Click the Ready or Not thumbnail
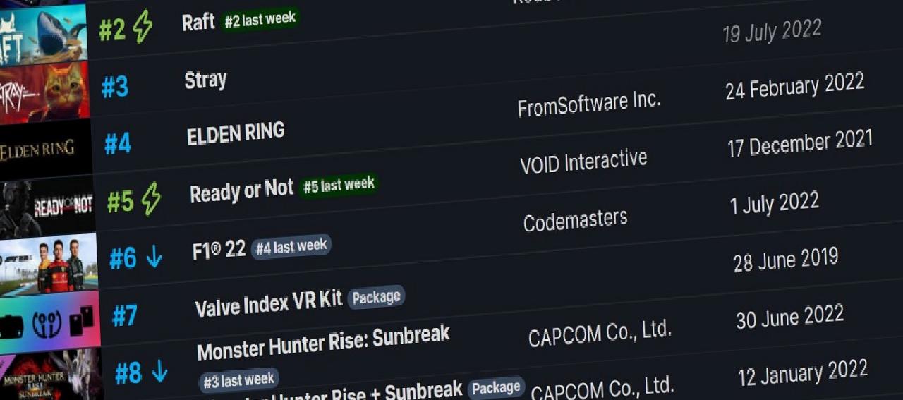This screenshot has width=903, height=400. click(47, 207)
